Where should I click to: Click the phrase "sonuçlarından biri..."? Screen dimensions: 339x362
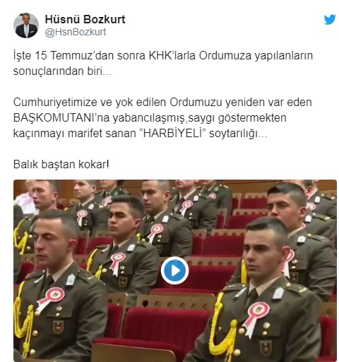coord(62,71)
